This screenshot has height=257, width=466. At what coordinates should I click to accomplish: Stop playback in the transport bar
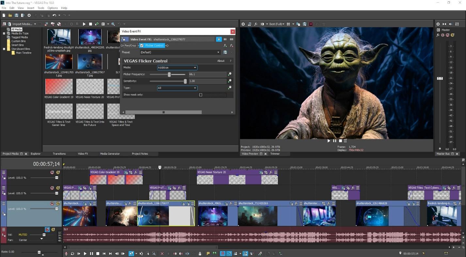coord(98,253)
